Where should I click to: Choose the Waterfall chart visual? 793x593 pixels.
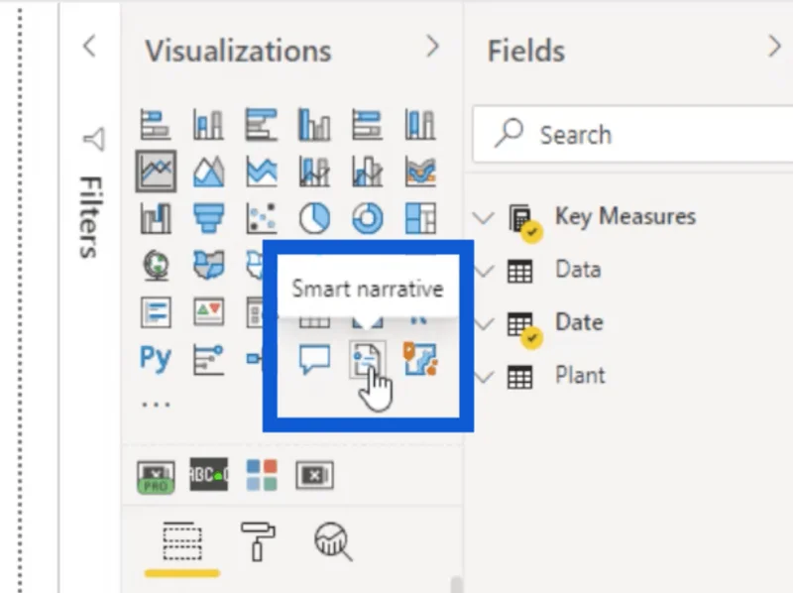click(156, 218)
